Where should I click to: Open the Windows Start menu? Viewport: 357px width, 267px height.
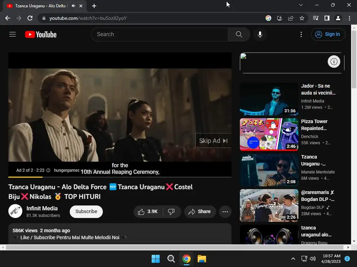tap(155, 259)
